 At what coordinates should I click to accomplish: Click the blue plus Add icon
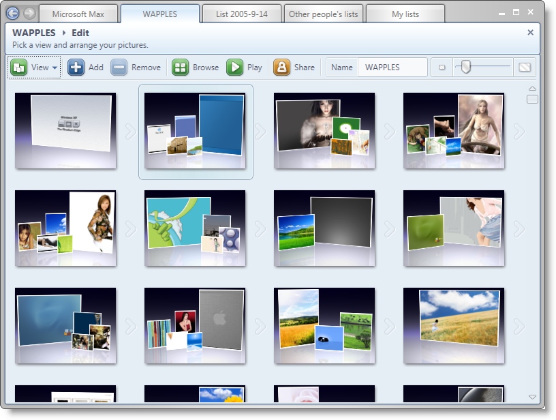click(76, 67)
